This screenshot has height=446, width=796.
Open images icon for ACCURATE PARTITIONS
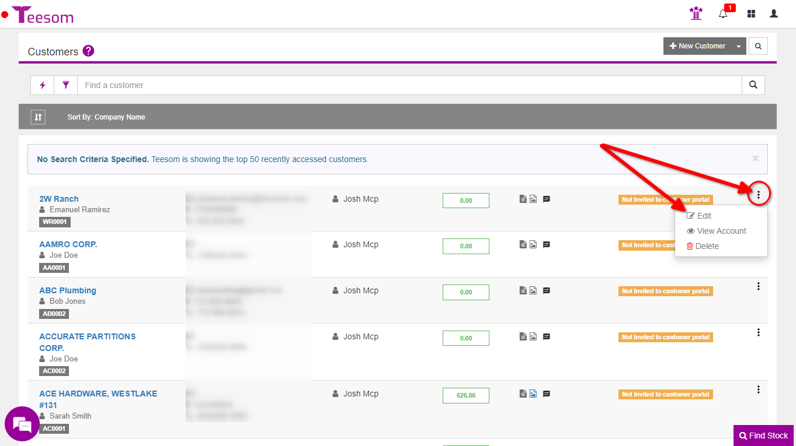(x=533, y=336)
